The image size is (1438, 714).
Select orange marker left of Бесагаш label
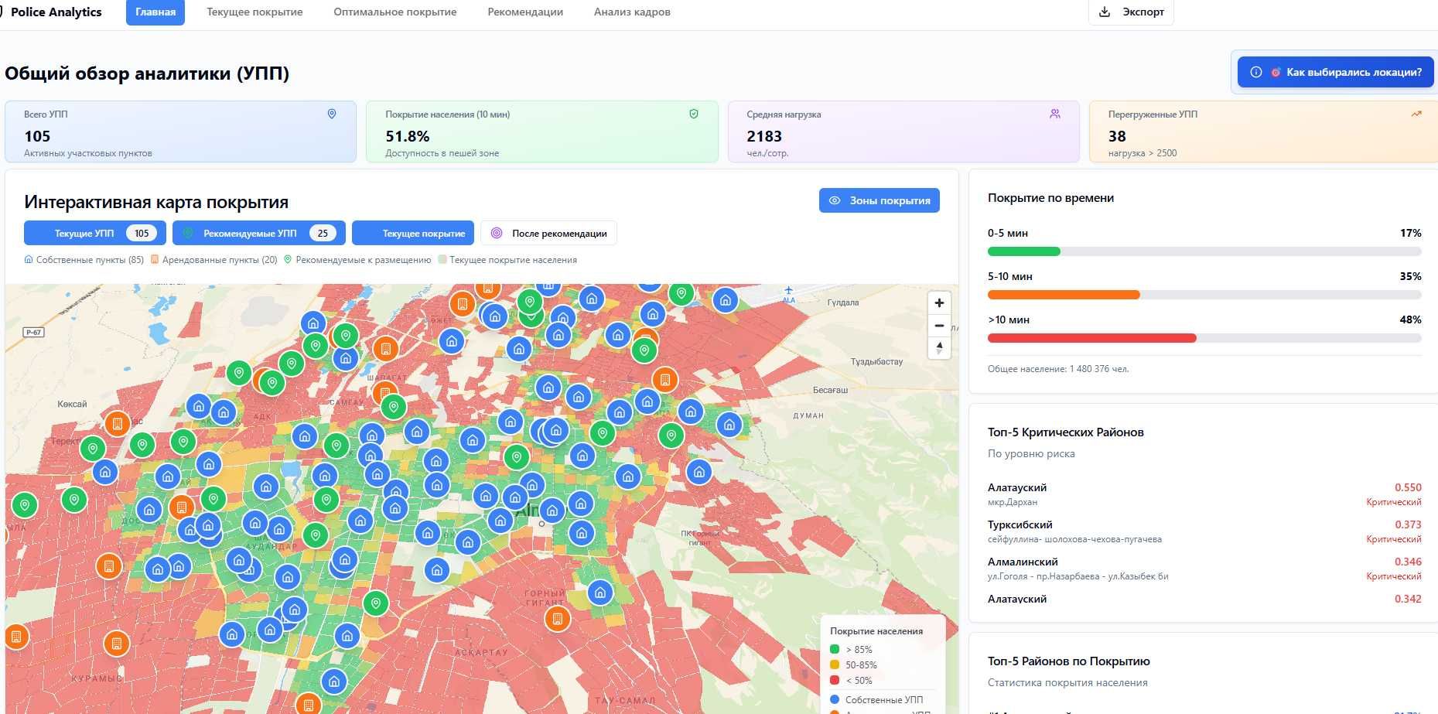coord(664,379)
